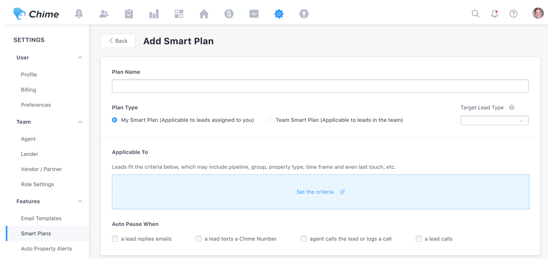
Task: Click the 'Set the criteria.' link
Action: (316, 192)
